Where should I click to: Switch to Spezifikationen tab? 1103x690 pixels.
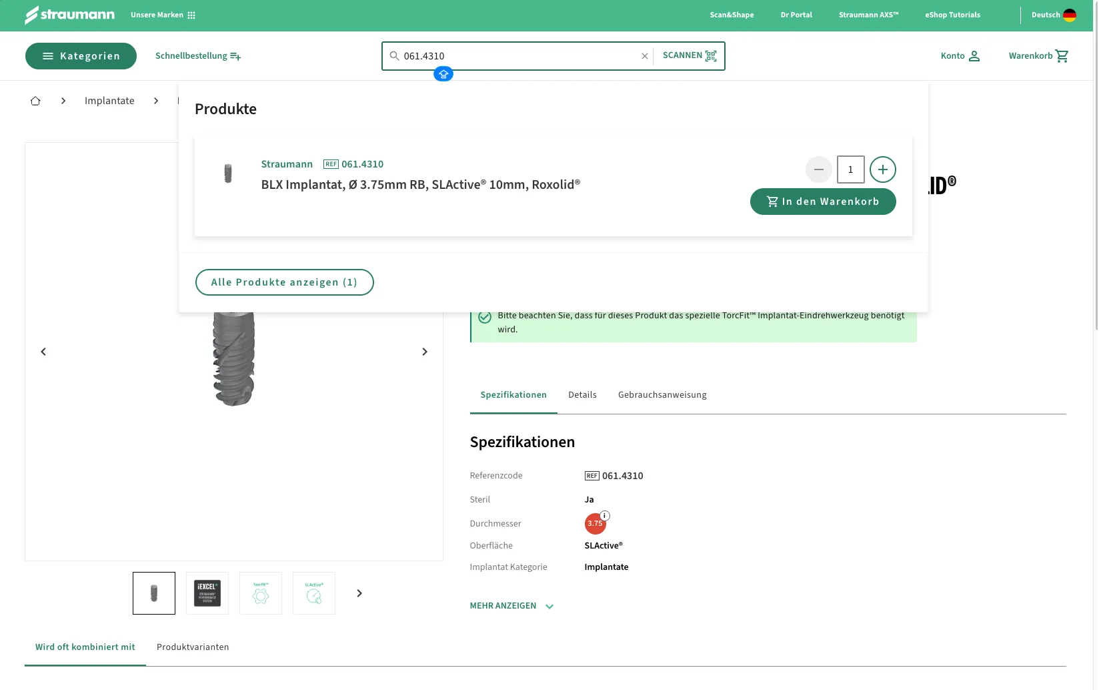point(513,395)
